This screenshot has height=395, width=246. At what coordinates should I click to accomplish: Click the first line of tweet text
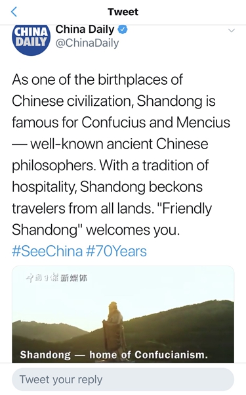click(97, 80)
